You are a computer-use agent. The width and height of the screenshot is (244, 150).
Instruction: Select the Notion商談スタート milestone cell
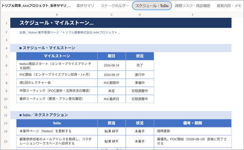click(57, 66)
